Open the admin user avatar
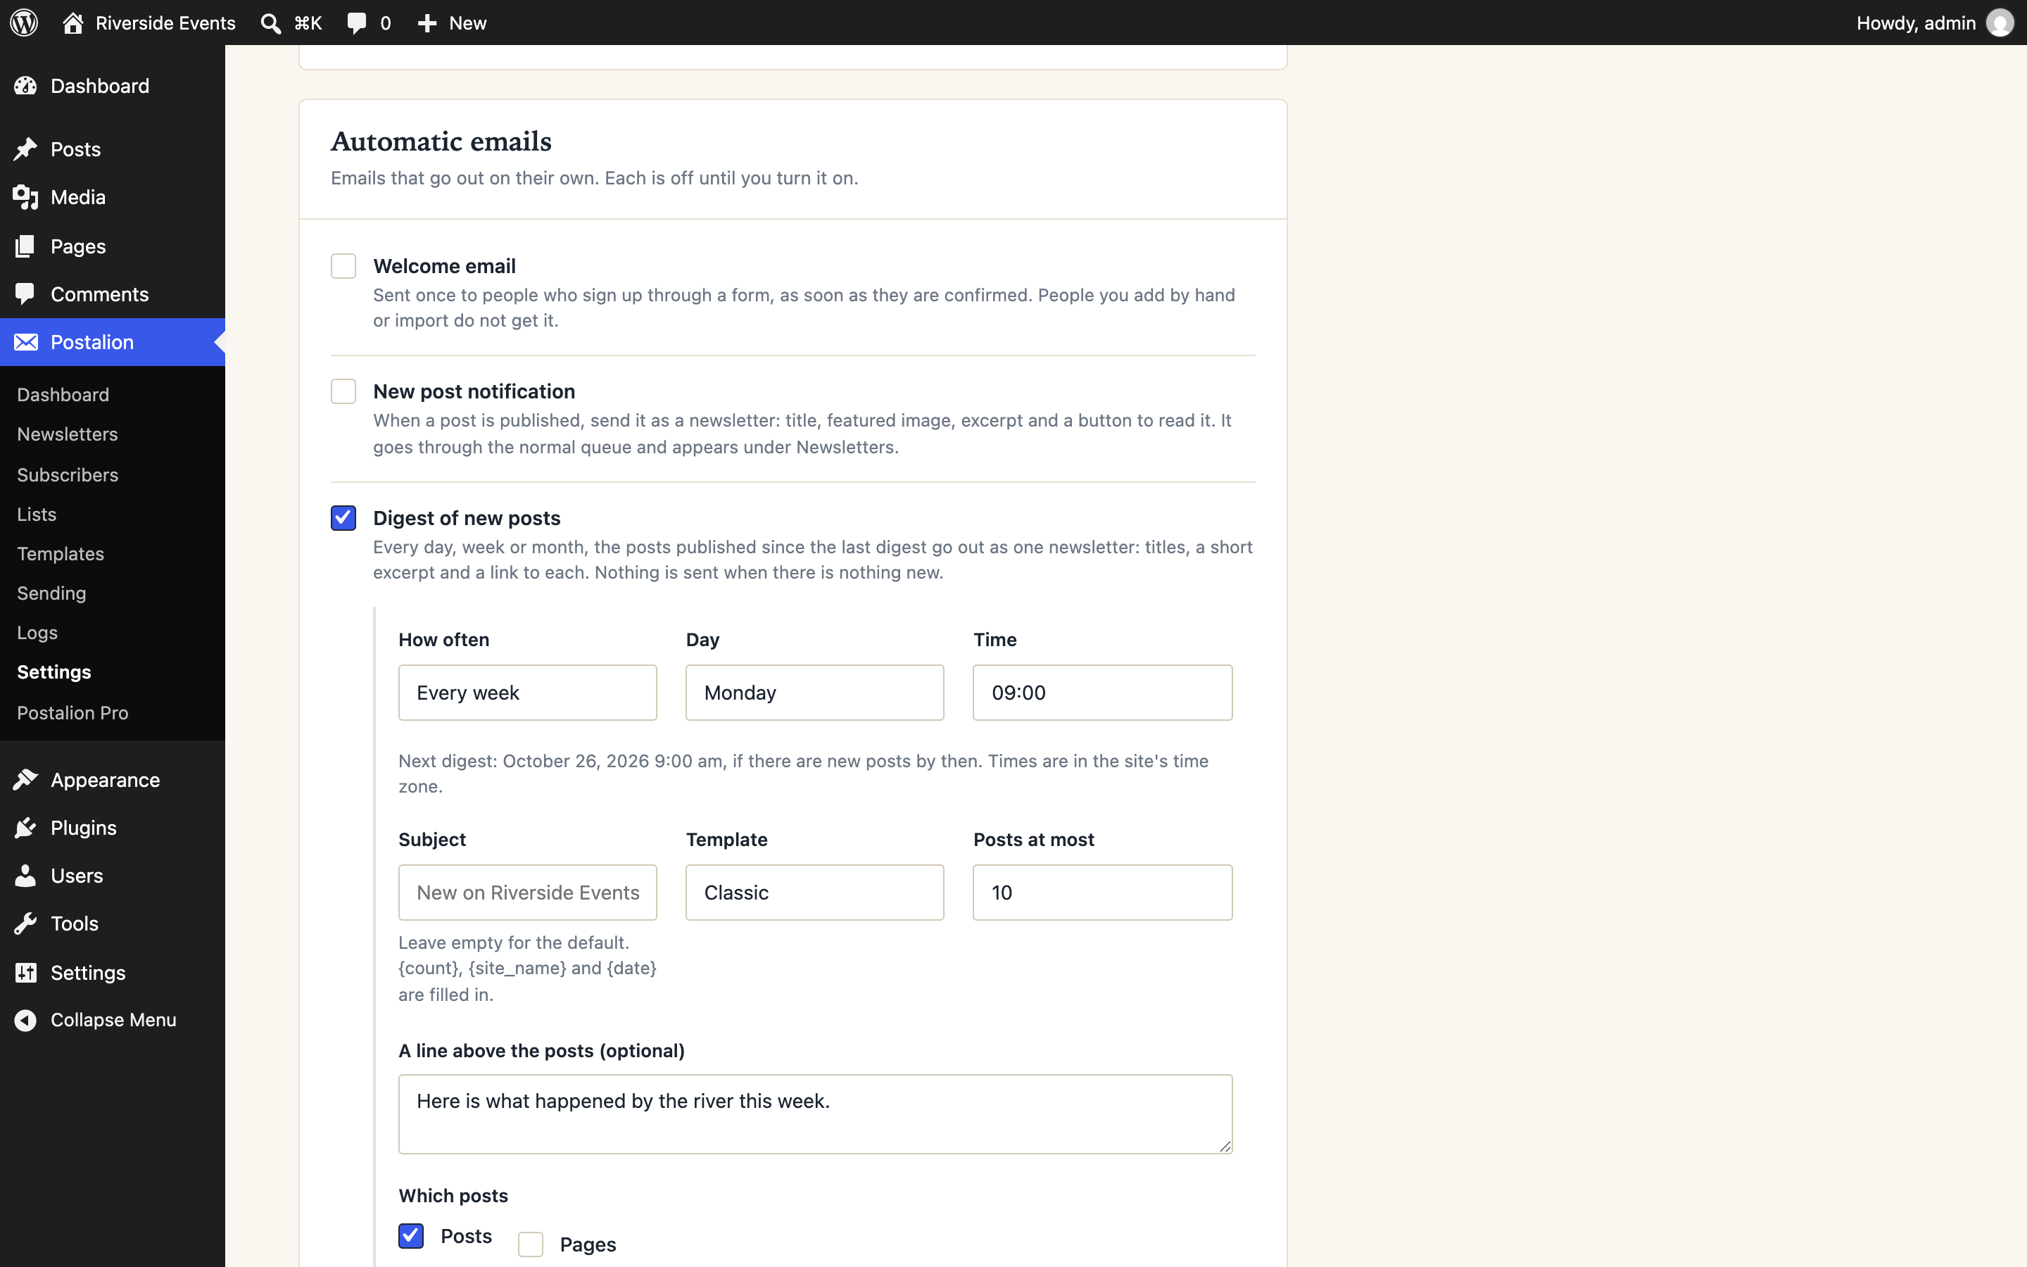2027x1267 pixels. (2000, 23)
